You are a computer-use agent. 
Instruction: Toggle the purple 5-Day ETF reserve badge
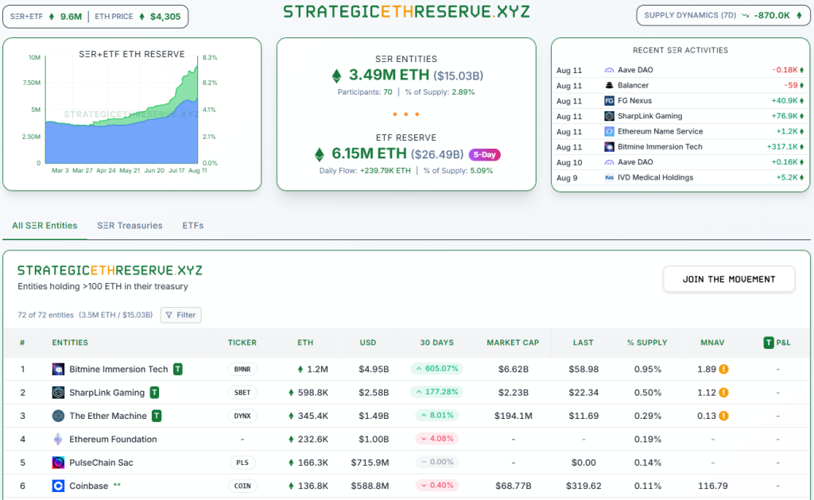coord(485,154)
